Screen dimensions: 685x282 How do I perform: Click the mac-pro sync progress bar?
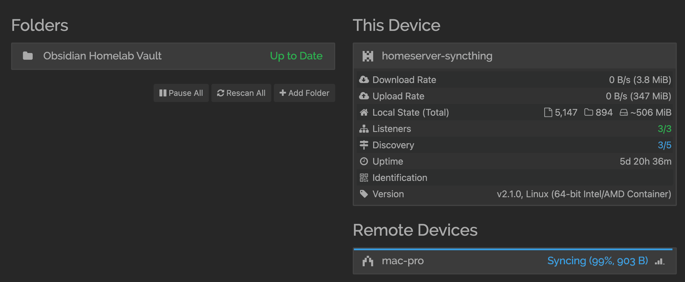click(x=513, y=249)
